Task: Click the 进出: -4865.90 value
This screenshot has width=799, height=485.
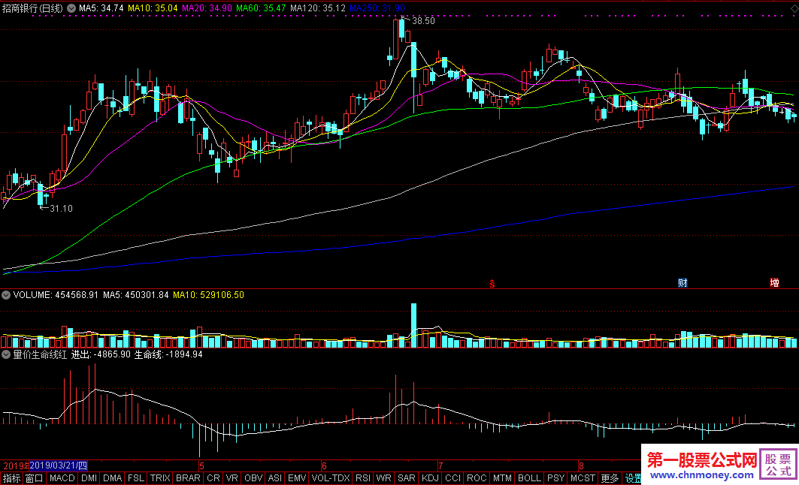Action: (x=101, y=354)
